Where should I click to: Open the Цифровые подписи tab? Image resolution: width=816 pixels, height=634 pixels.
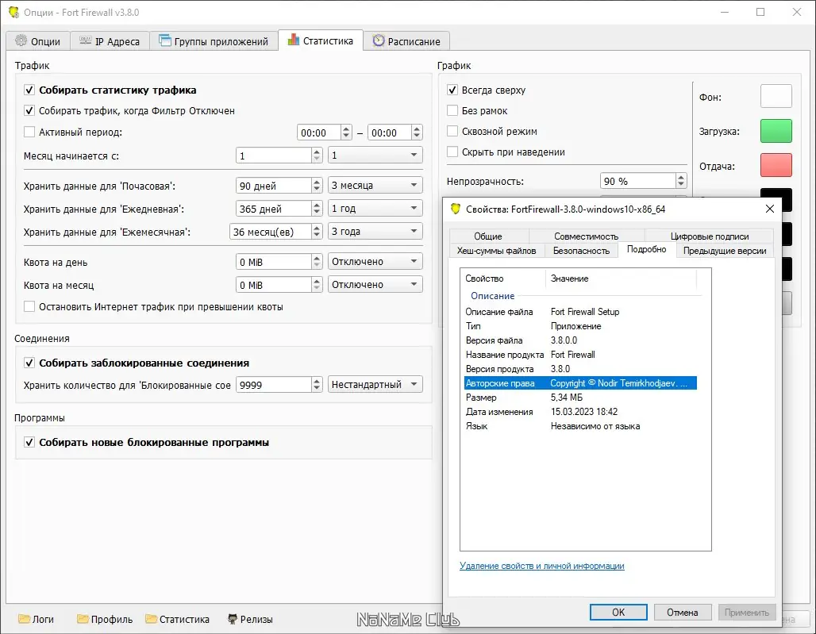710,236
